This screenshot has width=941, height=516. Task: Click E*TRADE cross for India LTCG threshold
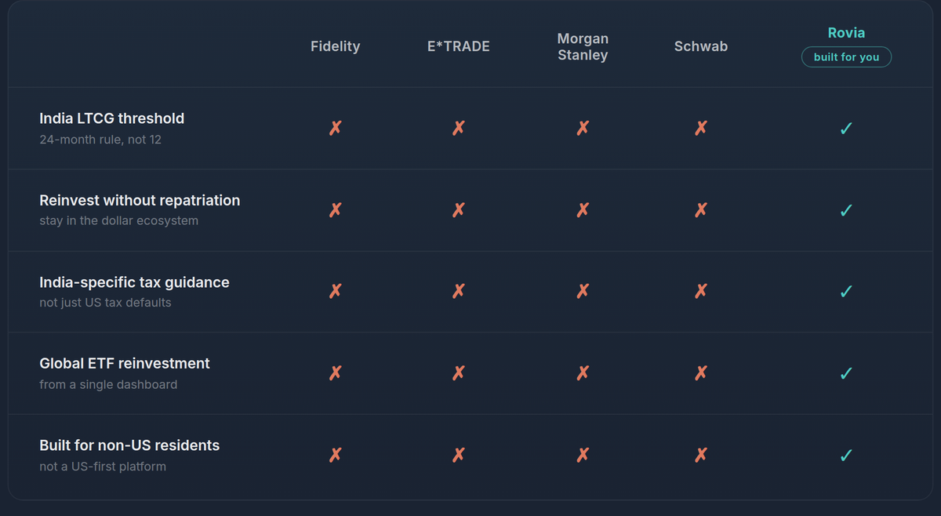[x=459, y=128]
